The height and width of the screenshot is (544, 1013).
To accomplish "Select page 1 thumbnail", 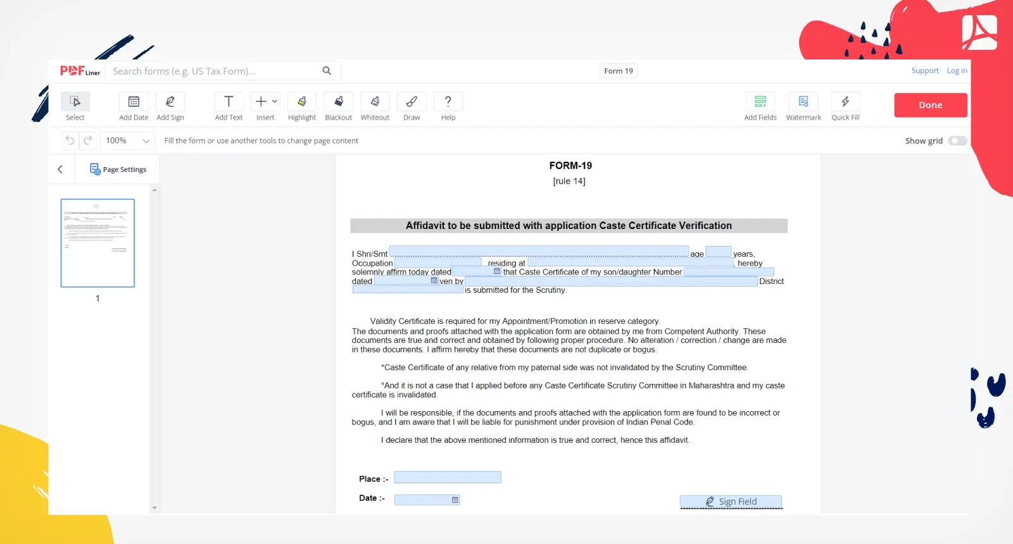I will (98, 243).
